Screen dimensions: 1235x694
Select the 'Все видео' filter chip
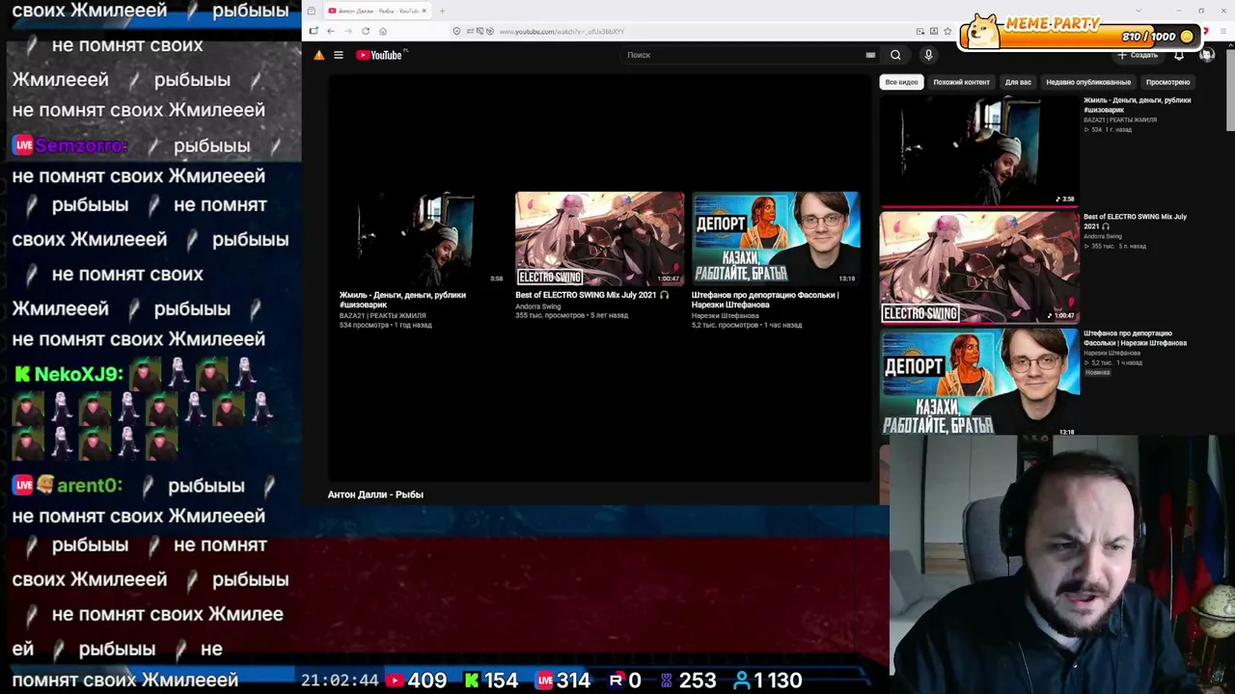point(902,82)
